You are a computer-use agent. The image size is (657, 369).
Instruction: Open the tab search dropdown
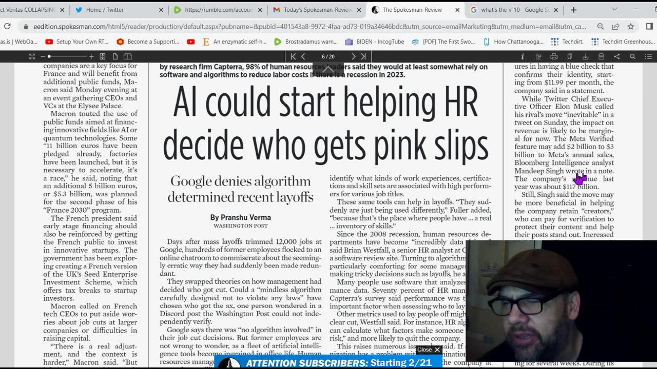point(614,9)
